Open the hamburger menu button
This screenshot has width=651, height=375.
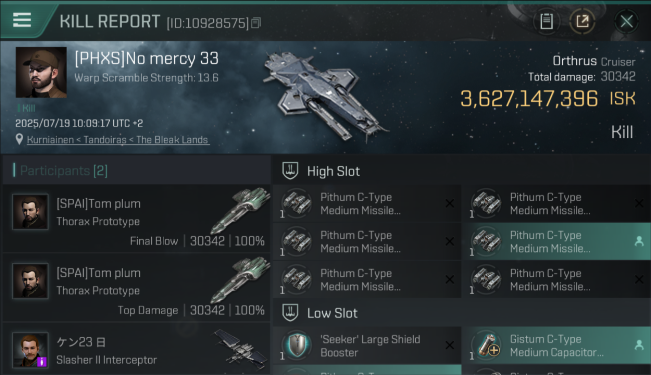[x=22, y=20]
